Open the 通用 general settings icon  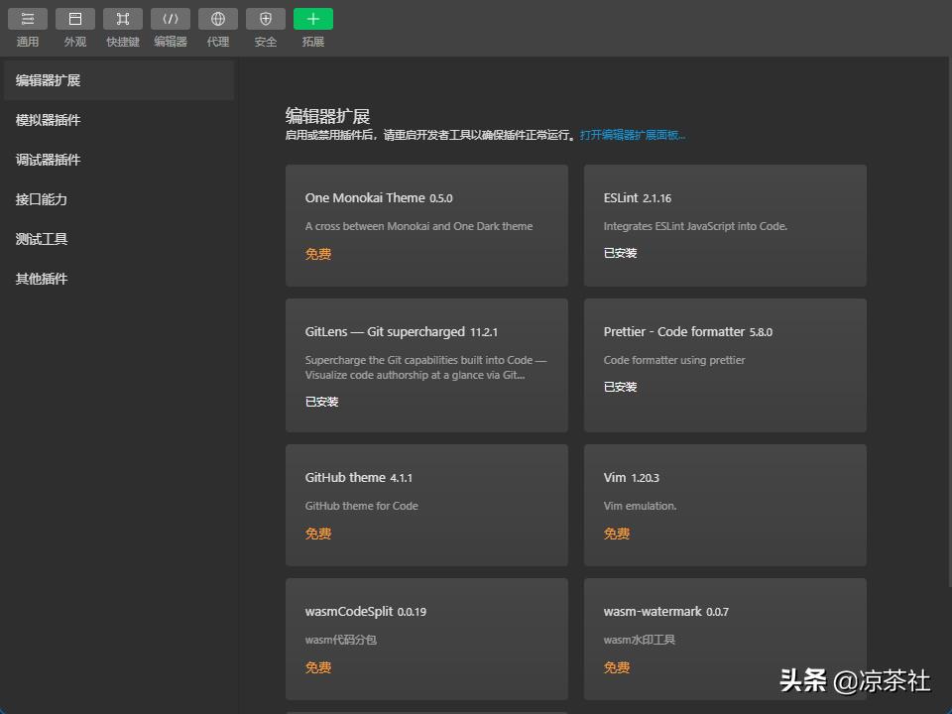click(28, 19)
